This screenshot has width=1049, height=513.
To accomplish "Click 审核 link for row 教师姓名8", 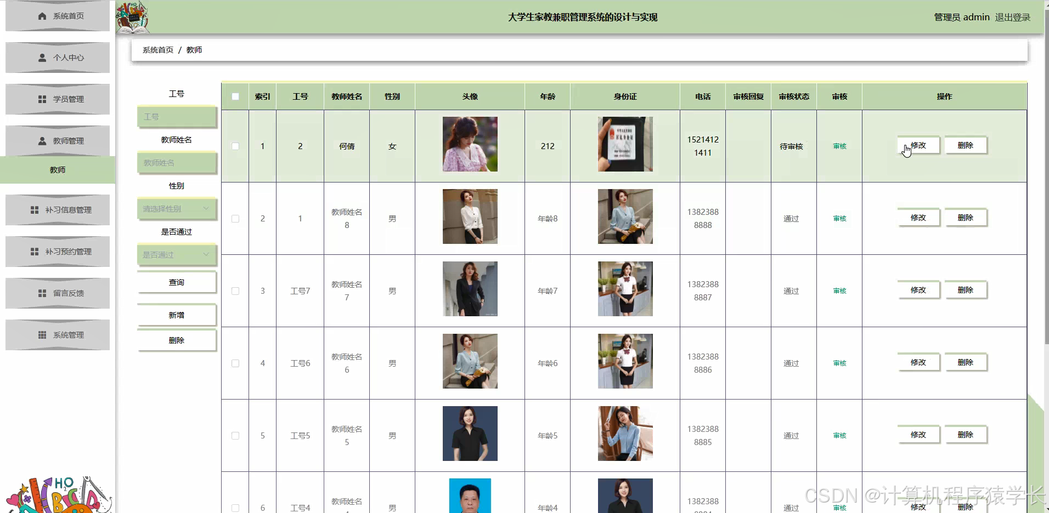I will click(x=839, y=219).
